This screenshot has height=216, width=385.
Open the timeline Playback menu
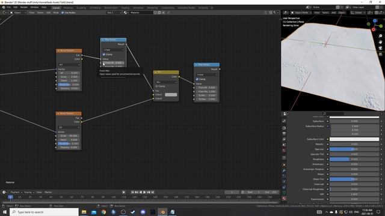[x=16, y=192]
